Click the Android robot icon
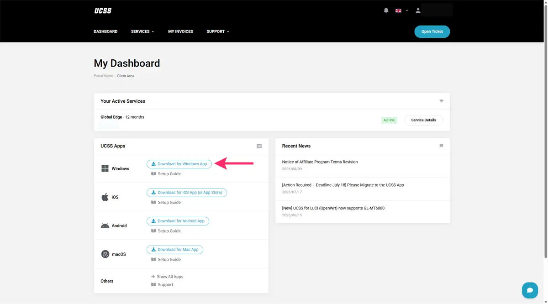Viewport: 548px width, 304px height. click(x=105, y=225)
